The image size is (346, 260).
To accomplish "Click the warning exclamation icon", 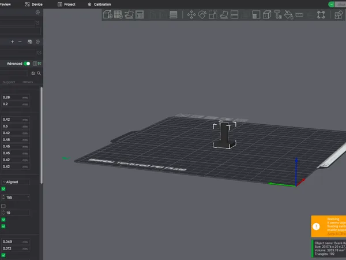I will pyautogui.click(x=316, y=226).
